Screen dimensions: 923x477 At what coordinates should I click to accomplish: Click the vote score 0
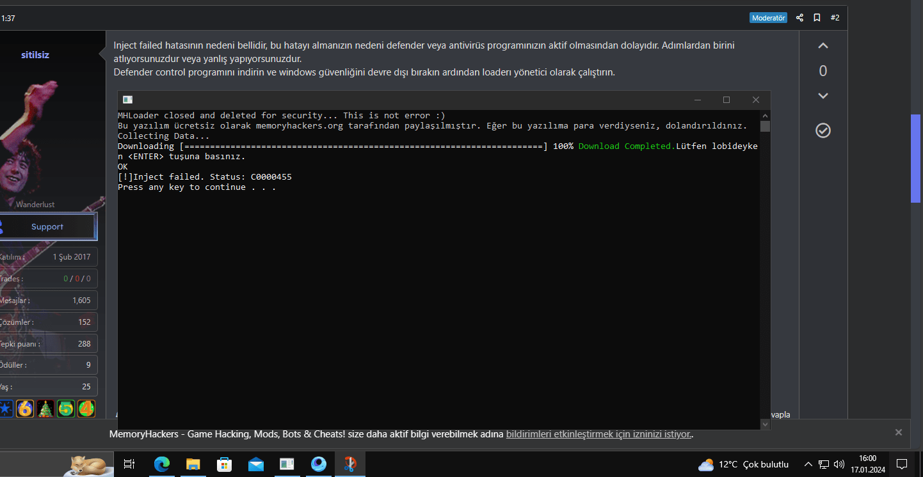pos(823,71)
